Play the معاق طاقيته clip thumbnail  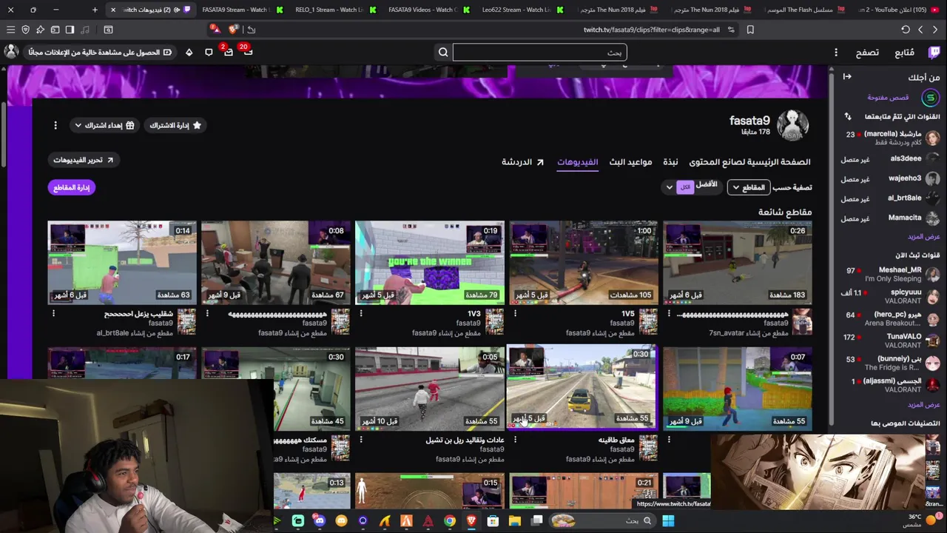(x=582, y=386)
